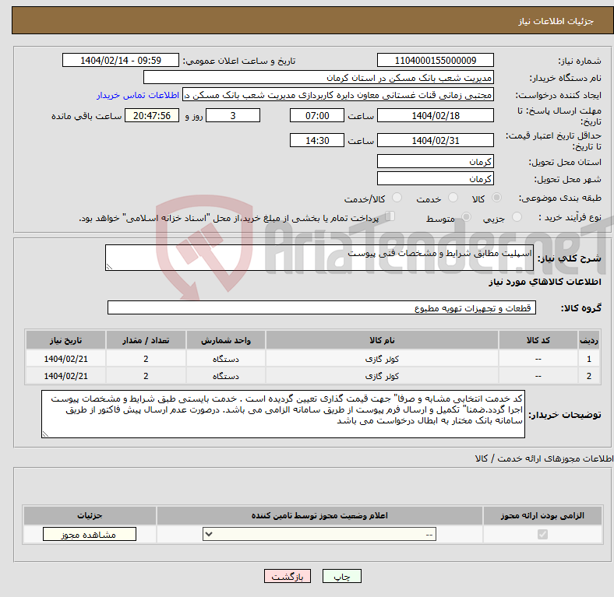Click the deadline time field 07:00
The width and height of the screenshot is (614, 597).
(317, 115)
